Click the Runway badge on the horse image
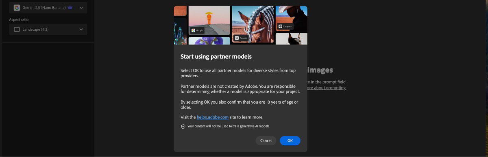 click(x=241, y=38)
